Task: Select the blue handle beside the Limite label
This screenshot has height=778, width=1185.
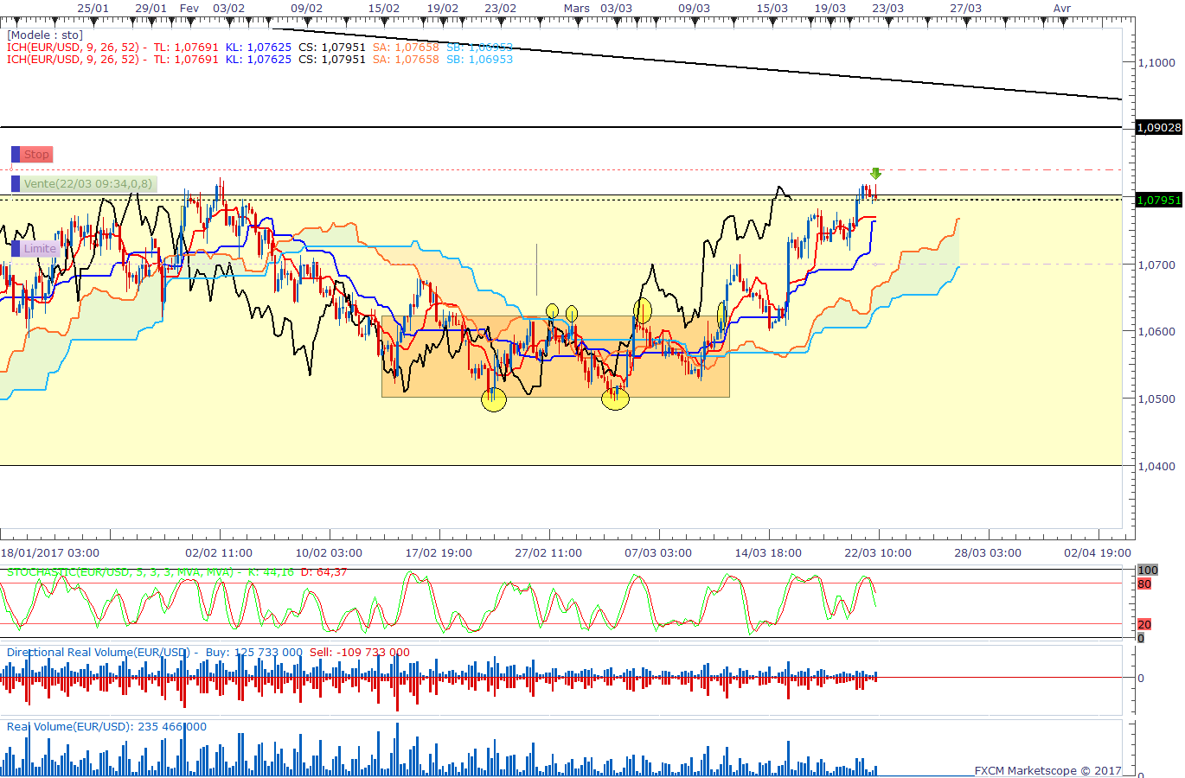Action: point(16,249)
